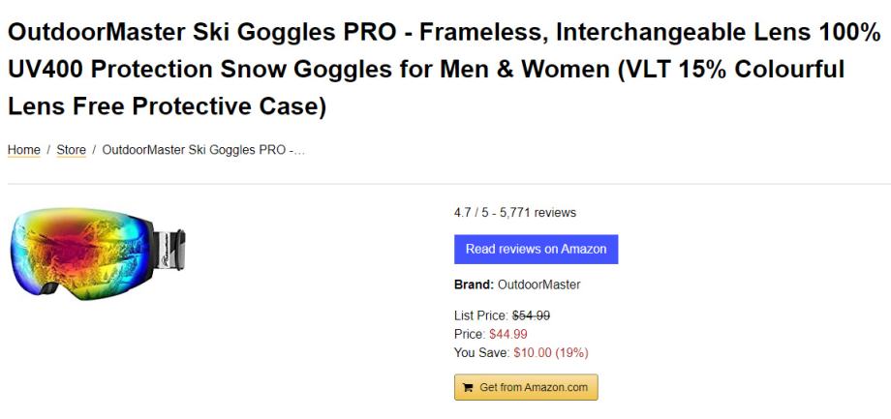Click the List Price label
The height and width of the screenshot is (419, 891).
pos(480,315)
